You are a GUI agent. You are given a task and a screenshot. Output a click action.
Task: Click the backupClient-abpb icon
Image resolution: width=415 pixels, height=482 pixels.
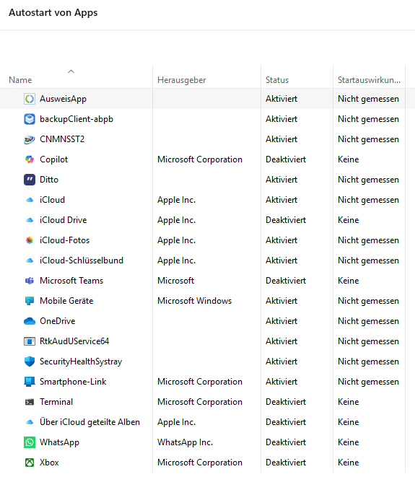(30, 119)
